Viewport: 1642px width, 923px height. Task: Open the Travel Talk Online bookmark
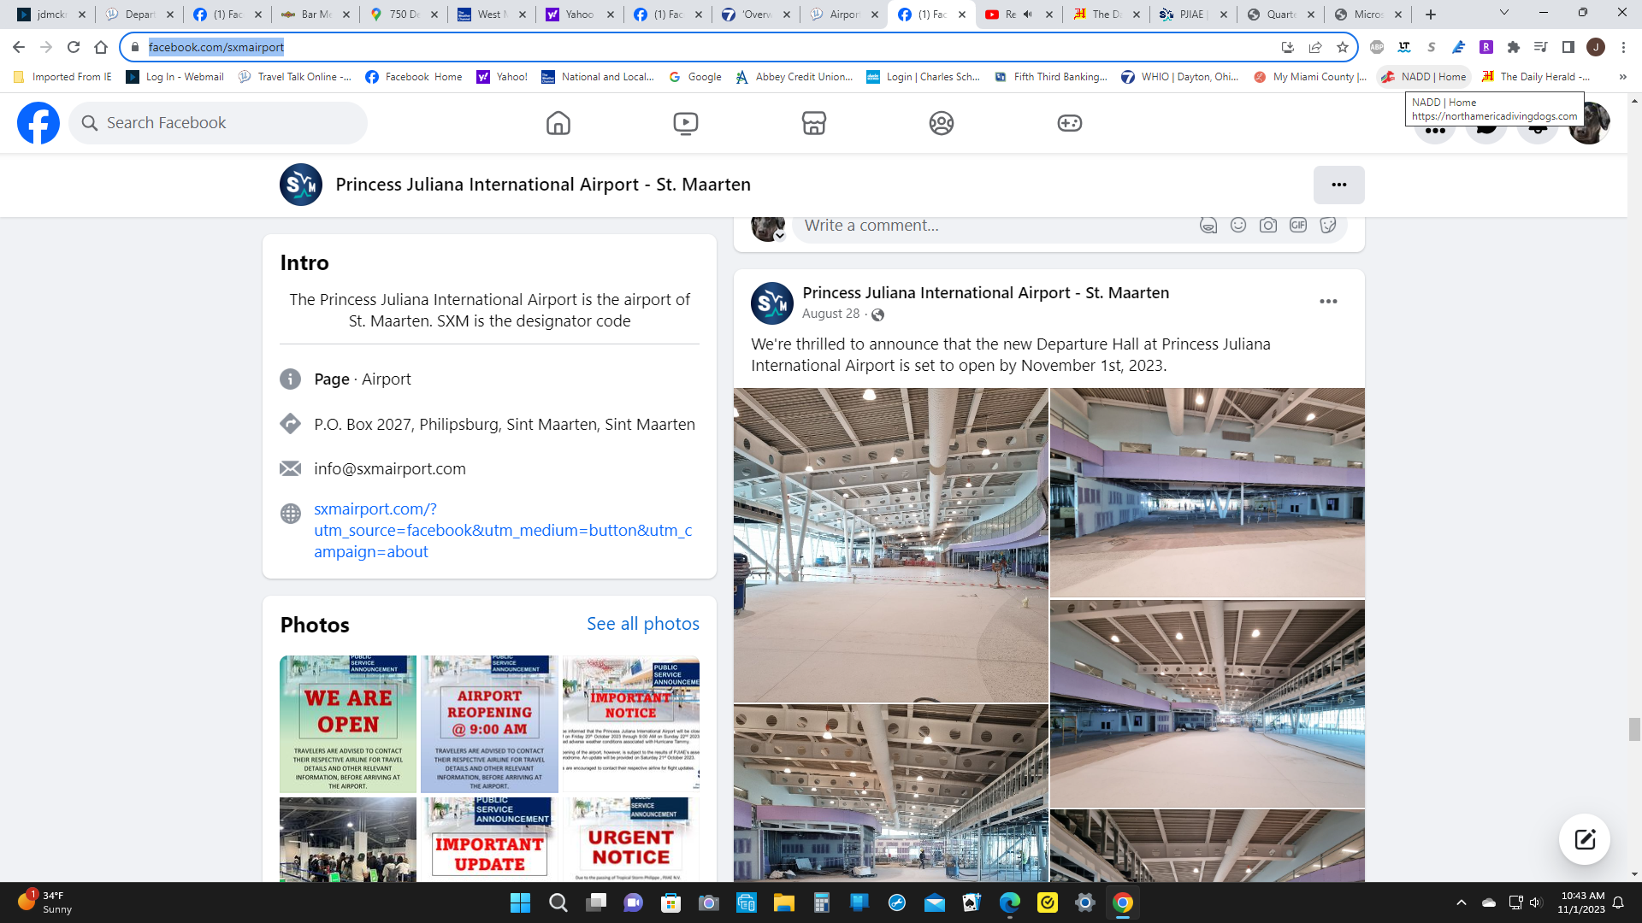pyautogui.click(x=294, y=77)
